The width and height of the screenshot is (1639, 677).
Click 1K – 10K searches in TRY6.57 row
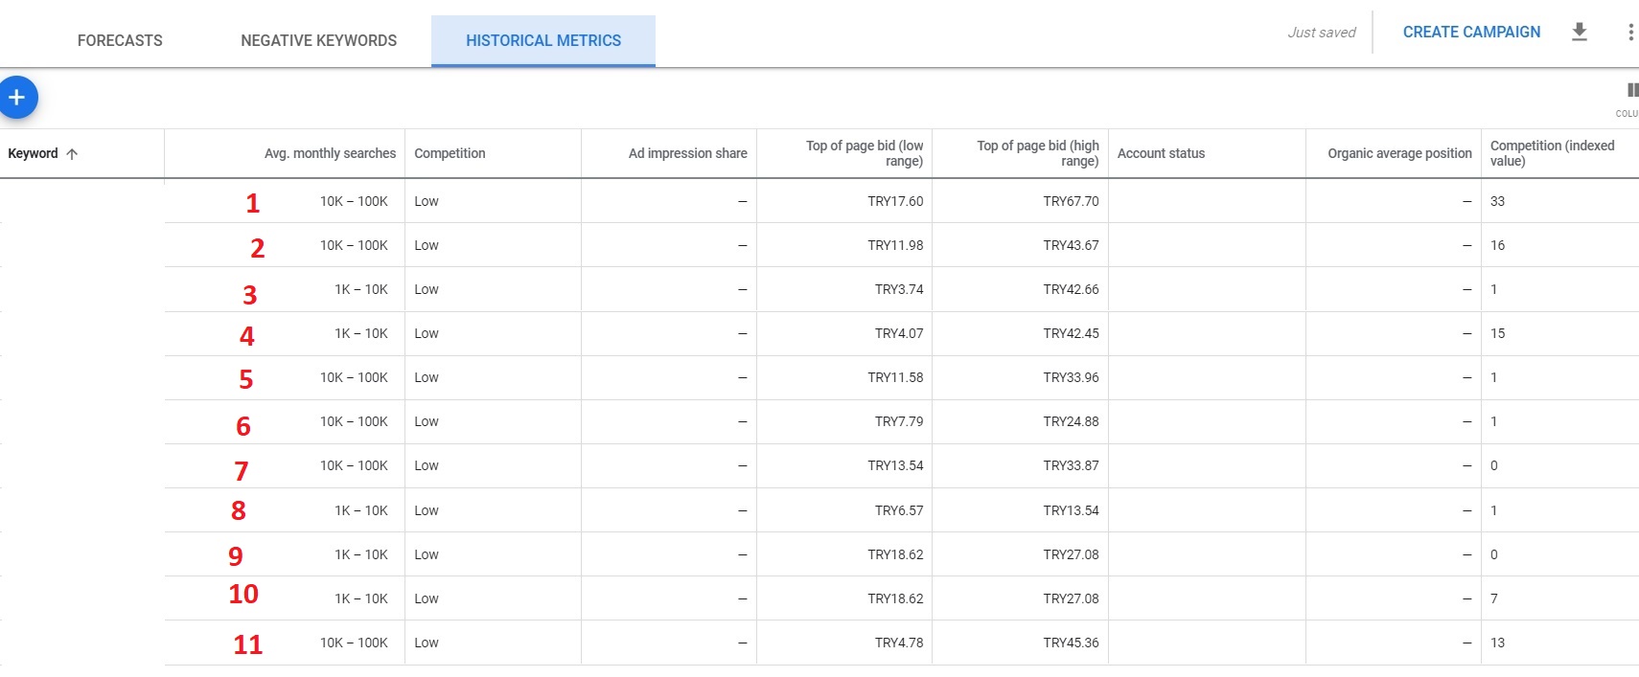361,510
